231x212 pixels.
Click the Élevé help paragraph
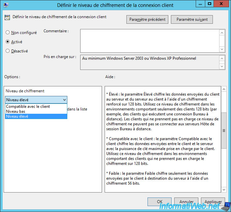(163, 111)
